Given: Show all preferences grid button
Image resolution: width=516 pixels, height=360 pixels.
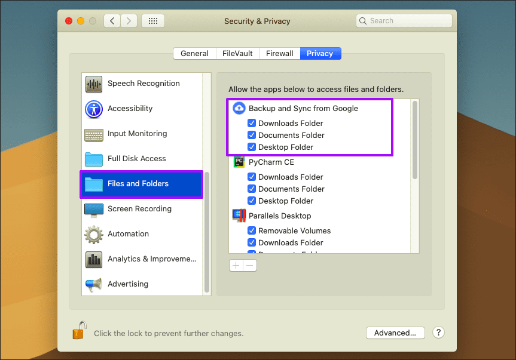Looking at the screenshot, I should [x=153, y=21].
